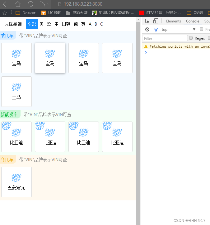
Task: Clear the console with the block icon
Action: (147, 30)
